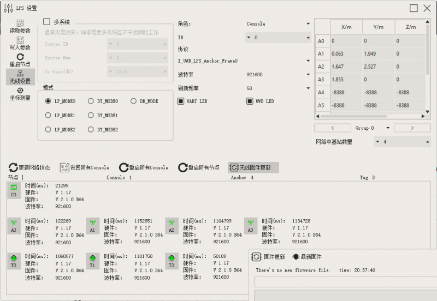The image size is (437, 301).
Task: Select the T3 tag node icon
Action: (172, 261)
